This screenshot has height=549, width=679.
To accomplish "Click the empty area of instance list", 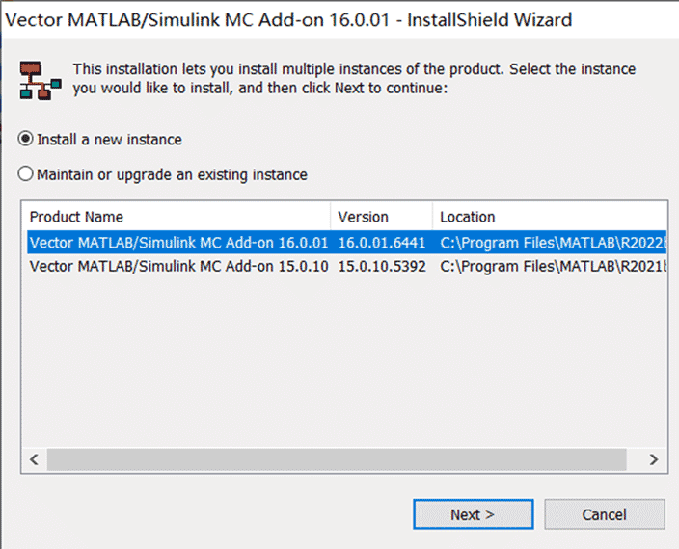I will pos(344,362).
